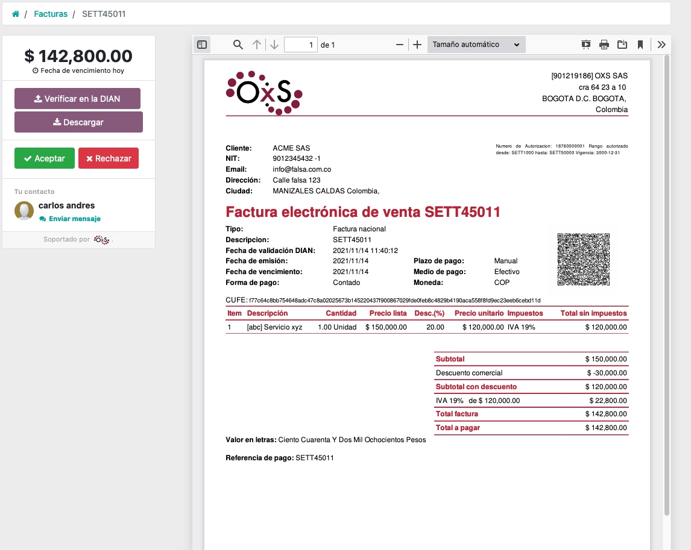The height and width of the screenshot is (550, 691).
Task: Open the PDF find search tool
Action: pos(238,45)
